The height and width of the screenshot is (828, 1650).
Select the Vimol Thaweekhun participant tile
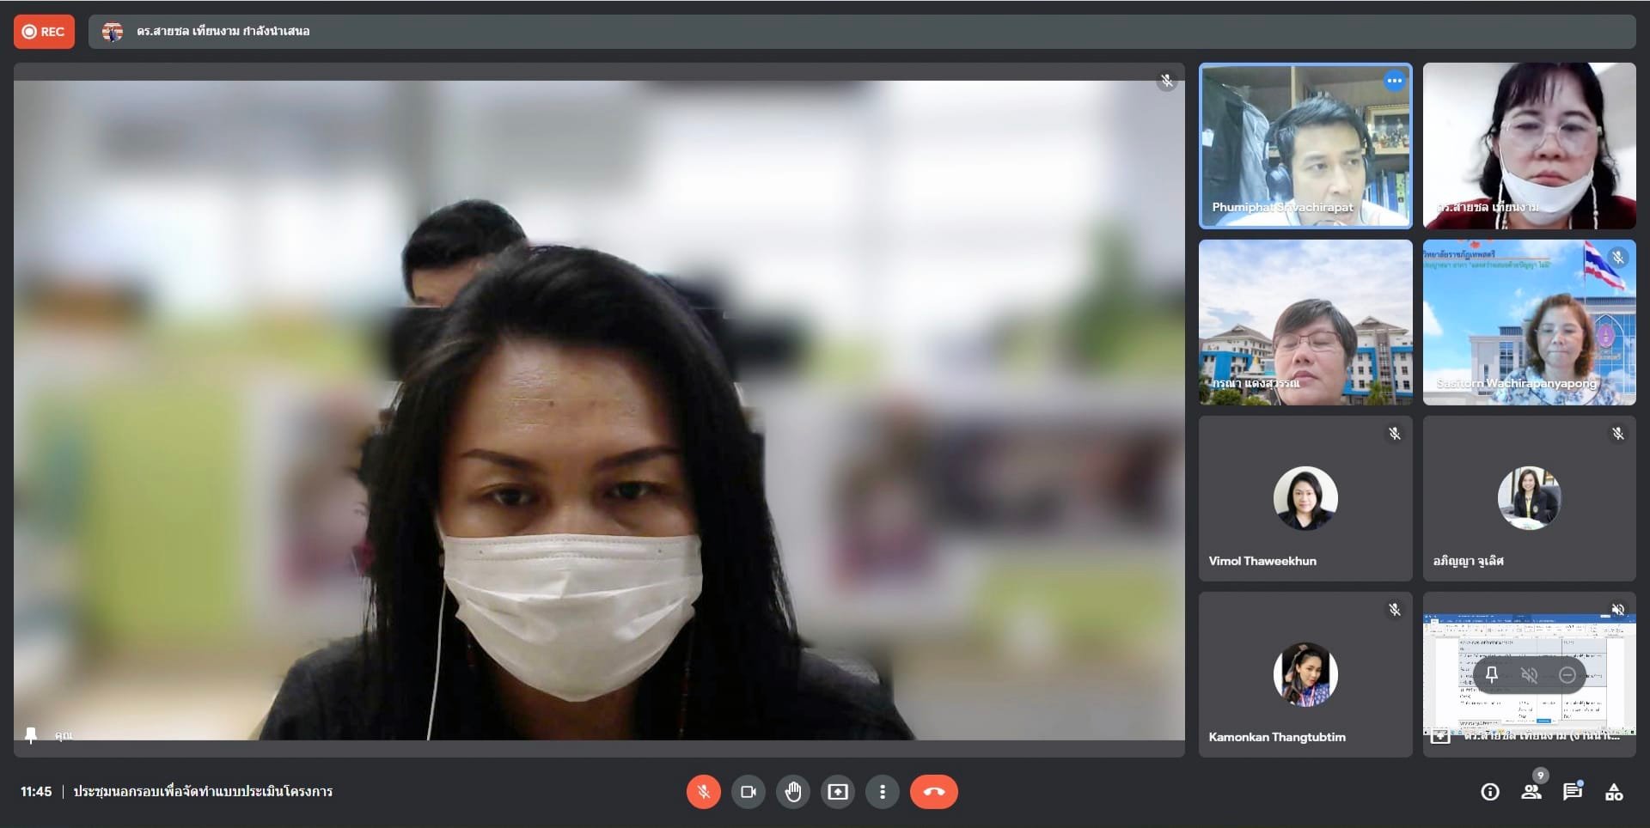coord(1305,499)
